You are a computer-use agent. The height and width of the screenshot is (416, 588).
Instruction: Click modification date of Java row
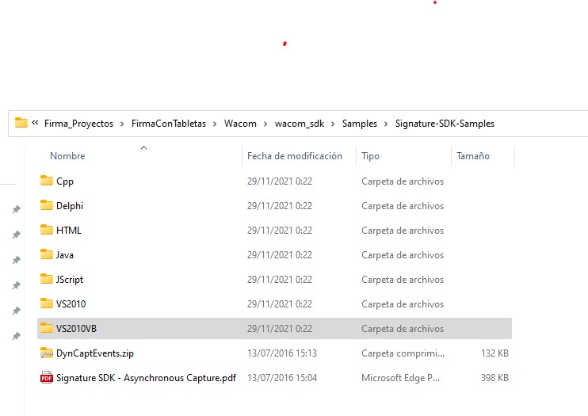tap(280, 255)
